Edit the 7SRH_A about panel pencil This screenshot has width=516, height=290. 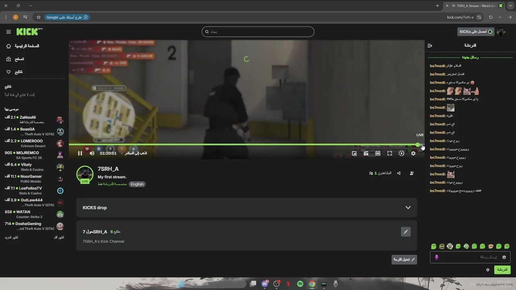[x=406, y=232]
